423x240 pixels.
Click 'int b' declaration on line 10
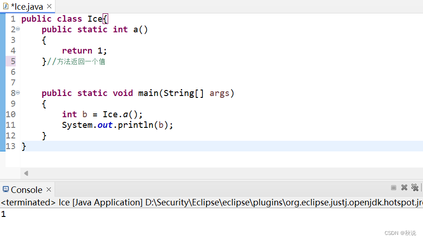tap(74, 114)
